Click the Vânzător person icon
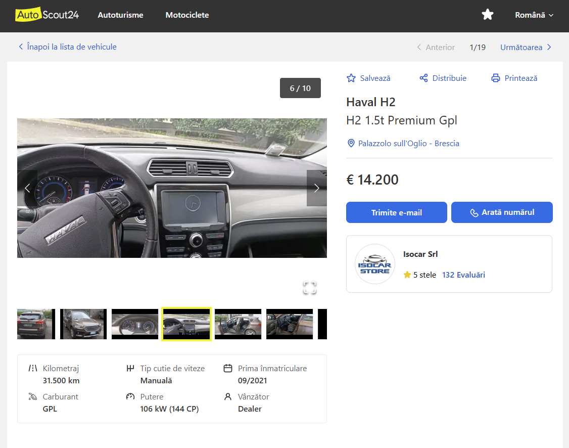The width and height of the screenshot is (569, 448). click(228, 397)
